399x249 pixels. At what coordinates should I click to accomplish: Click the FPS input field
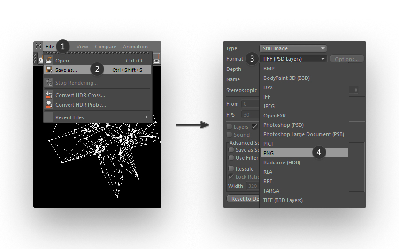(x=250, y=115)
